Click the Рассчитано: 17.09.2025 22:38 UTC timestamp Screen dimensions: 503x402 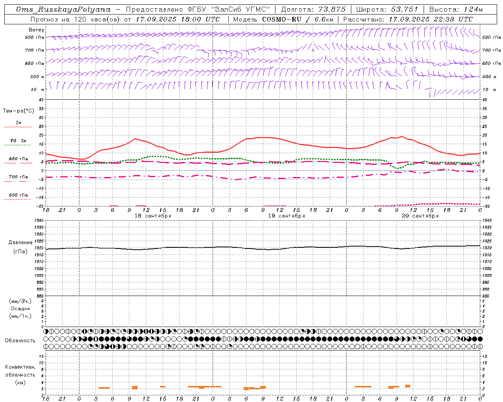[408, 19]
